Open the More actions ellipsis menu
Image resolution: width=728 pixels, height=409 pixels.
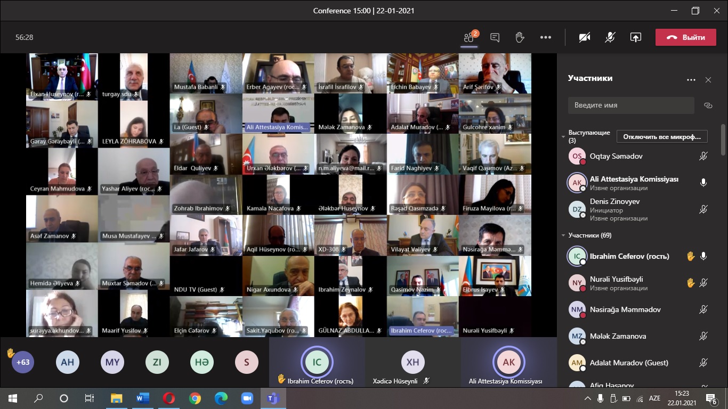tap(545, 37)
